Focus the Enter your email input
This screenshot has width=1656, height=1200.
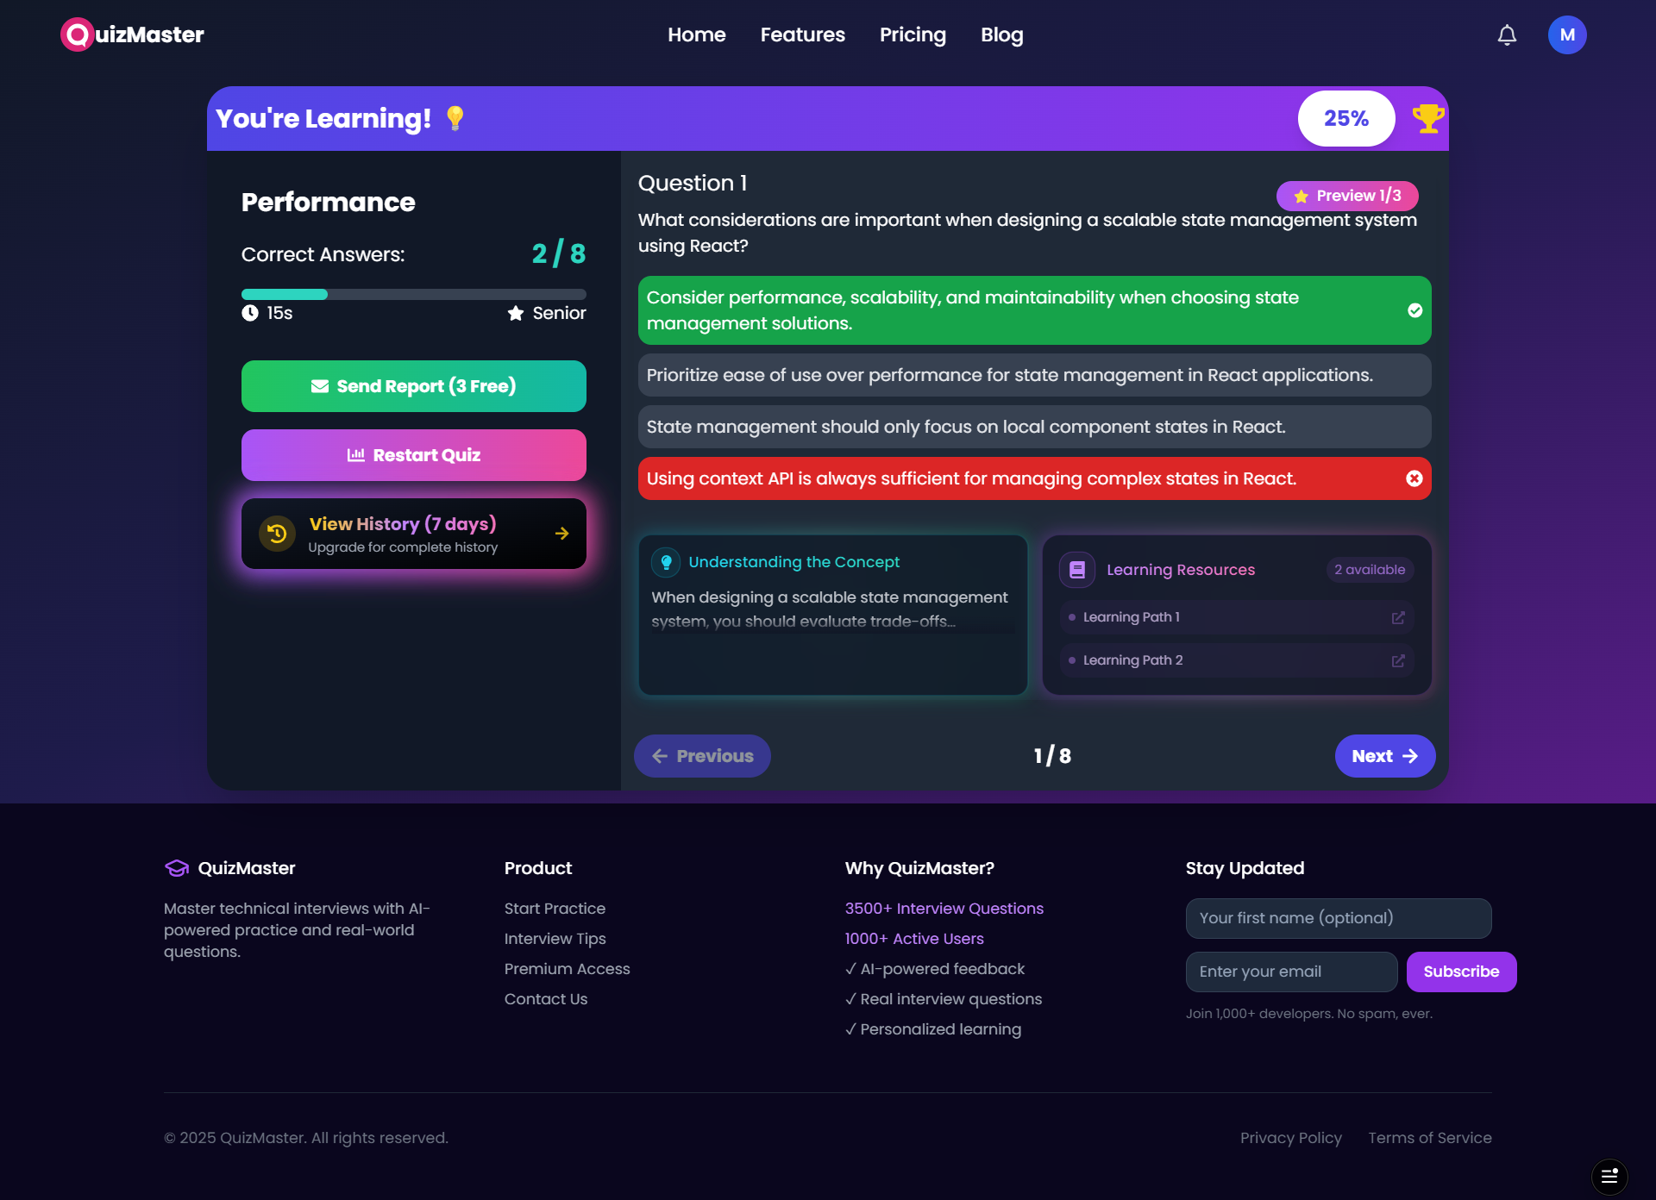(1292, 972)
